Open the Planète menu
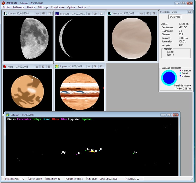The image size is (196, 183). coord(31,7)
